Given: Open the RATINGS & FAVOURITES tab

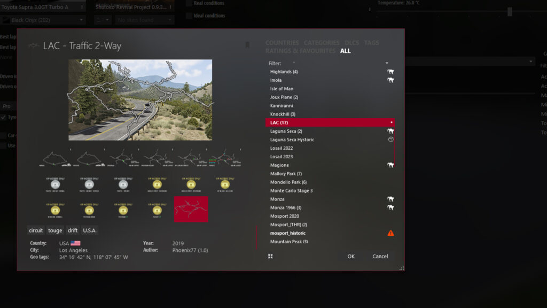Looking at the screenshot, I should (x=300, y=51).
